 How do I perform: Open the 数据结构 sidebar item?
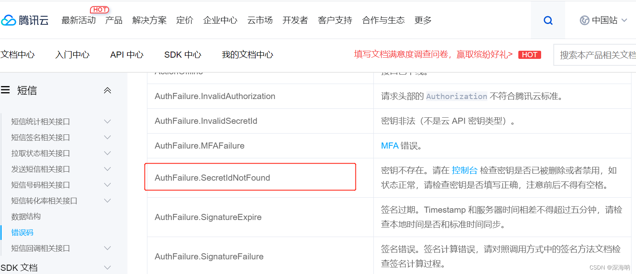tap(26, 216)
